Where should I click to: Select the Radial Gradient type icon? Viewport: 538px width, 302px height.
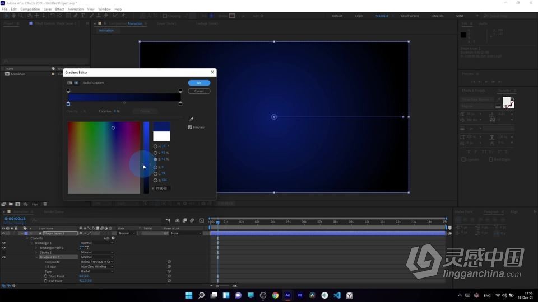(x=76, y=83)
